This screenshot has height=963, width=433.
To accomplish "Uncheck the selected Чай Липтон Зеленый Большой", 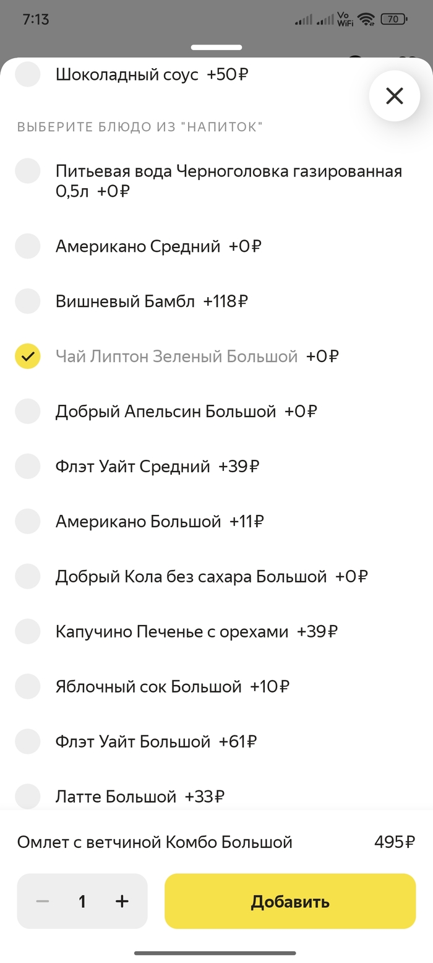I will 28,356.
